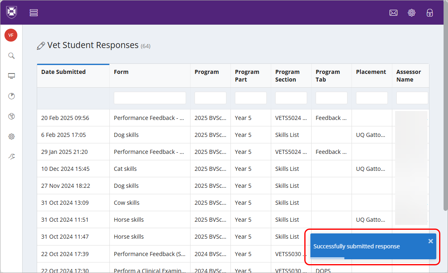Click the university shield logo
Viewport: 448px width, 273px height.
click(x=11, y=12)
